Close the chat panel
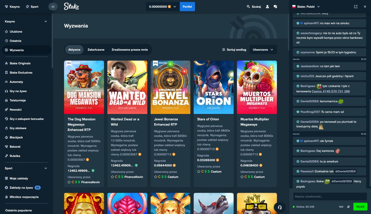This screenshot has height=214, width=371. pos(365,7)
